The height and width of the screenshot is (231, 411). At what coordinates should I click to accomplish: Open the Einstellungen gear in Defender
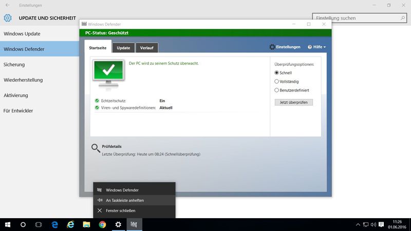point(272,47)
